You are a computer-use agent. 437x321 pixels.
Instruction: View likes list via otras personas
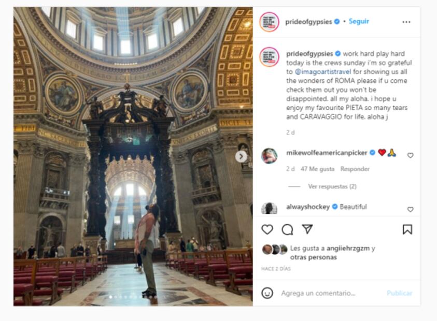pyautogui.click(x=313, y=257)
